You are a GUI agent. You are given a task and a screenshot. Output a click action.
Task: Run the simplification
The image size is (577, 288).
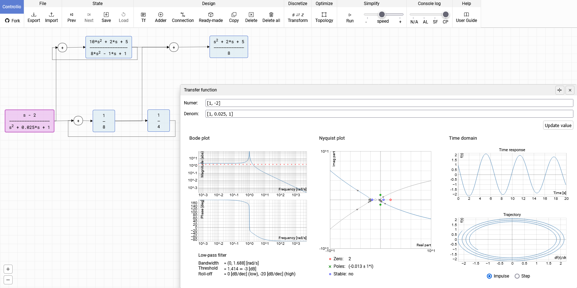pos(350,18)
